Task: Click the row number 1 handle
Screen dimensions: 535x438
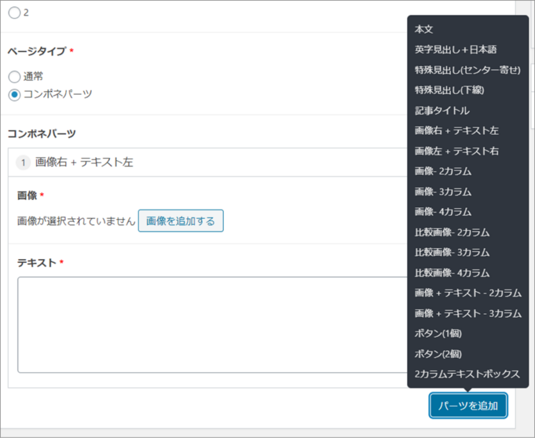Action: (24, 163)
